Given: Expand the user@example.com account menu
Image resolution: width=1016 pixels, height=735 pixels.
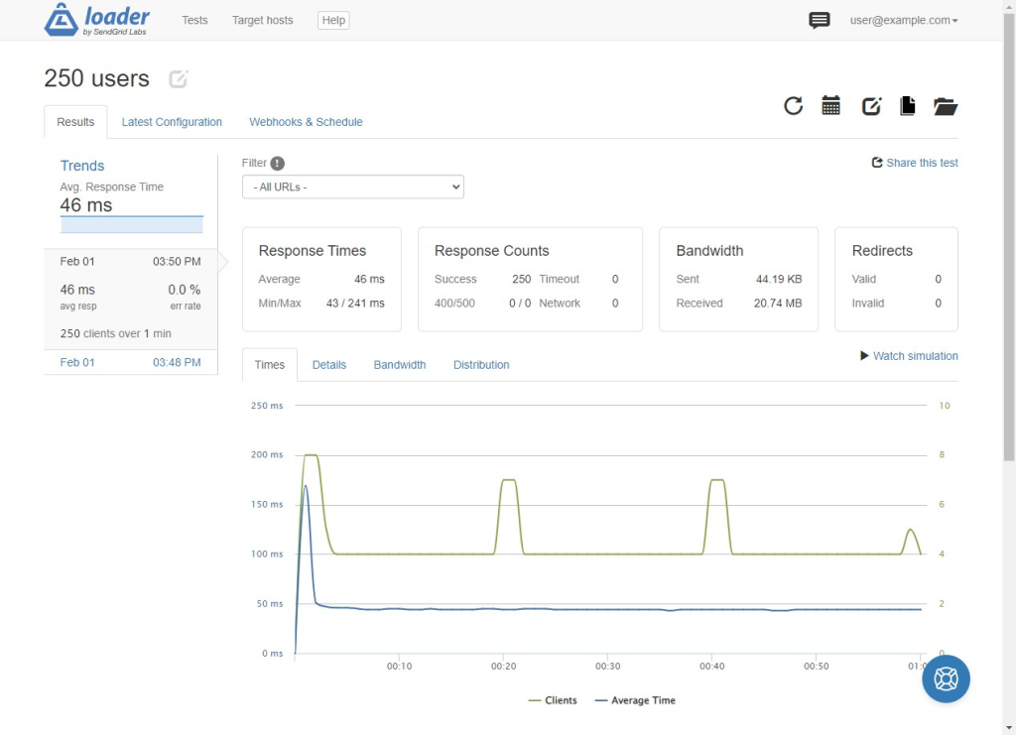Looking at the screenshot, I should click(904, 20).
